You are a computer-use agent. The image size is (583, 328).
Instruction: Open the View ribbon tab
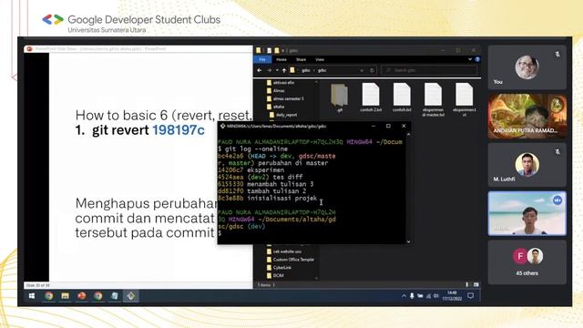click(x=320, y=59)
